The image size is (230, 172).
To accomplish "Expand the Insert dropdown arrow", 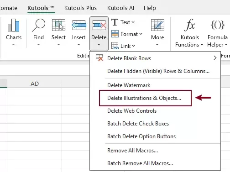I will click(x=78, y=44).
